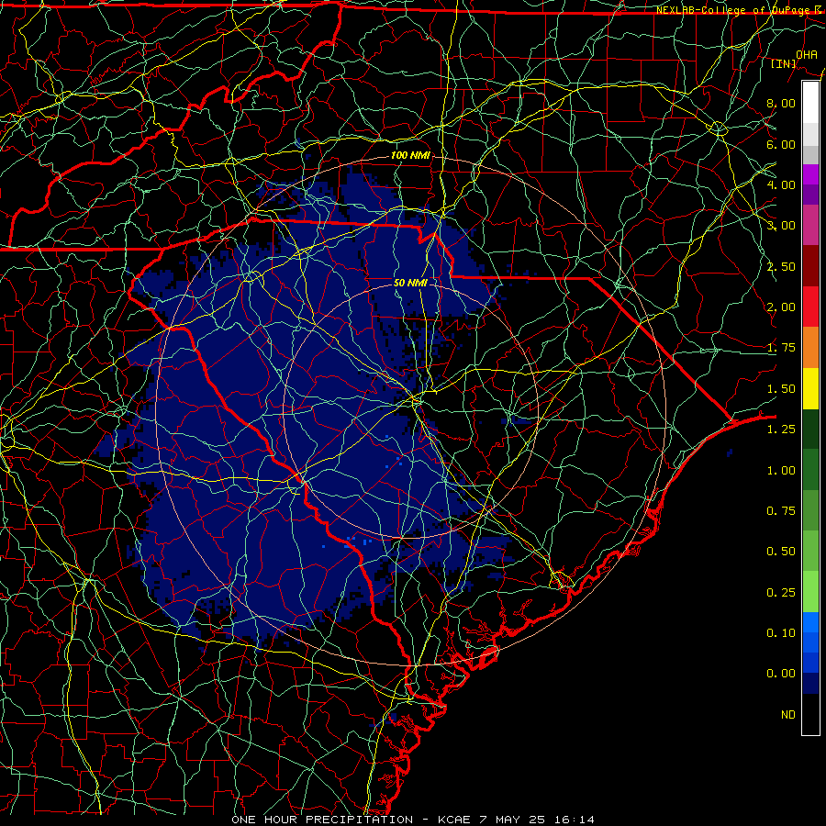Click the 6.00 legend value
The image size is (826, 826).
(x=781, y=144)
